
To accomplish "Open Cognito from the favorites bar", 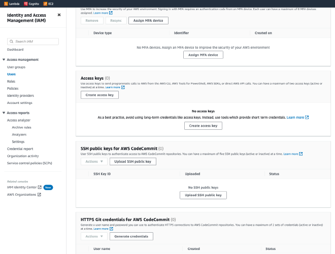I will tap(26, 4).
